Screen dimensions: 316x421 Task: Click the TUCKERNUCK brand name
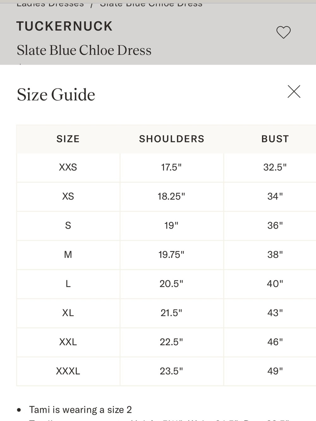coord(64,26)
